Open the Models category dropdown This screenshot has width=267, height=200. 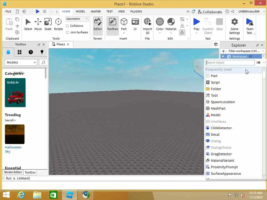pos(21,63)
